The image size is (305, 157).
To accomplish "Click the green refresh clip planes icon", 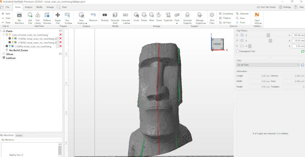I will point(302,51).
